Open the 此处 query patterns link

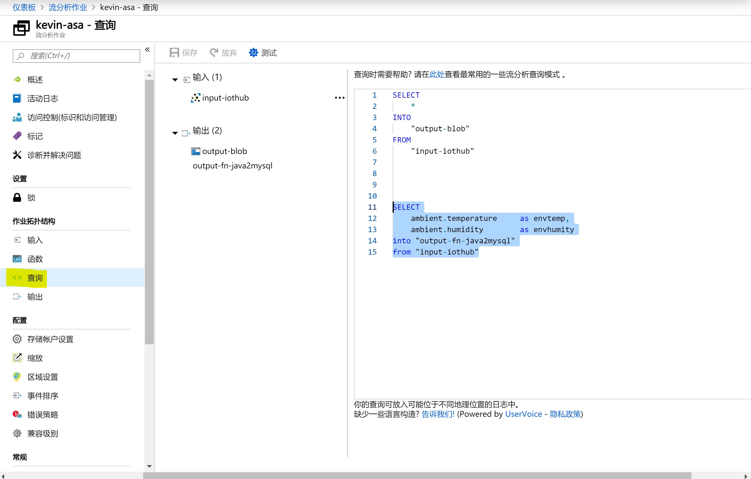pos(437,75)
